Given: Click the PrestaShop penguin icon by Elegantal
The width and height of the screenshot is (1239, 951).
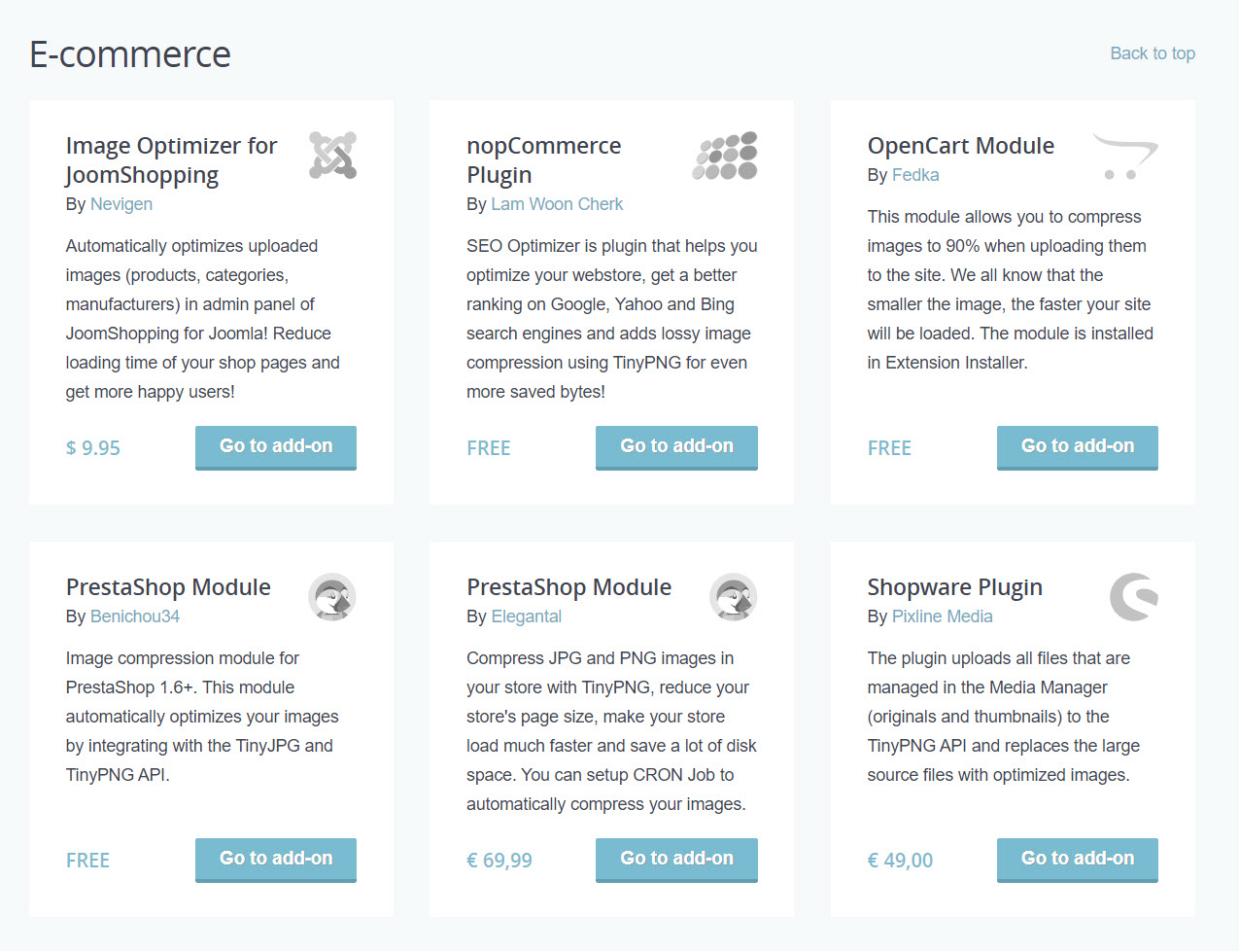Looking at the screenshot, I should (733, 597).
